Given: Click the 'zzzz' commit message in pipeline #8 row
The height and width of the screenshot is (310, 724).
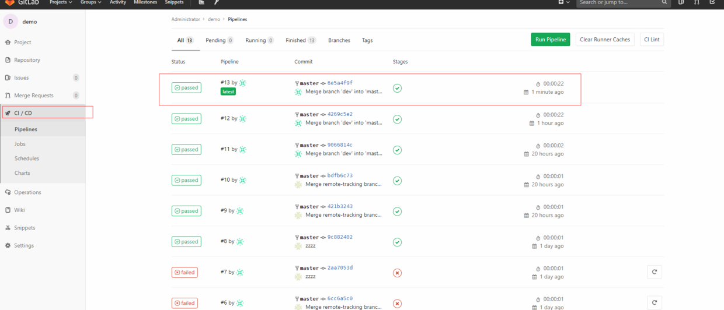Looking at the screenshot, I should [x=311, y=246].
